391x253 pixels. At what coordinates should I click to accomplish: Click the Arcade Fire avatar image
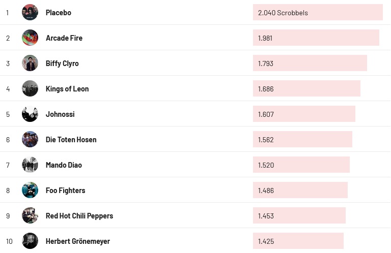click(30, 38)
